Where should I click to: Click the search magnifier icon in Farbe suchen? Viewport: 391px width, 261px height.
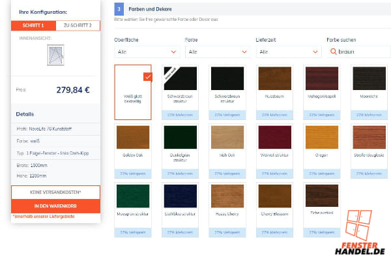tap(334, 52)
